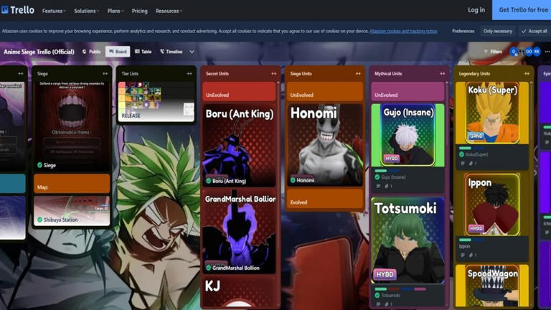The image size is (551, 310).
Task: Expand the Solutions dropdown menu
Action: click(x=87, y=11)
